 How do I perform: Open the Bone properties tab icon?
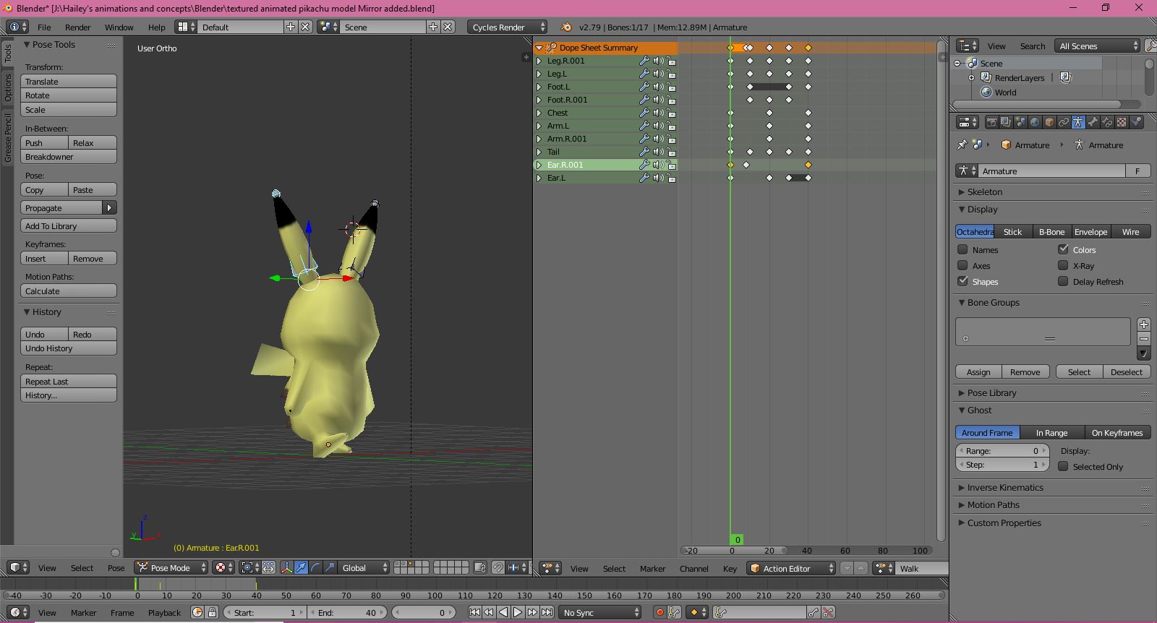pos(1093,122)
